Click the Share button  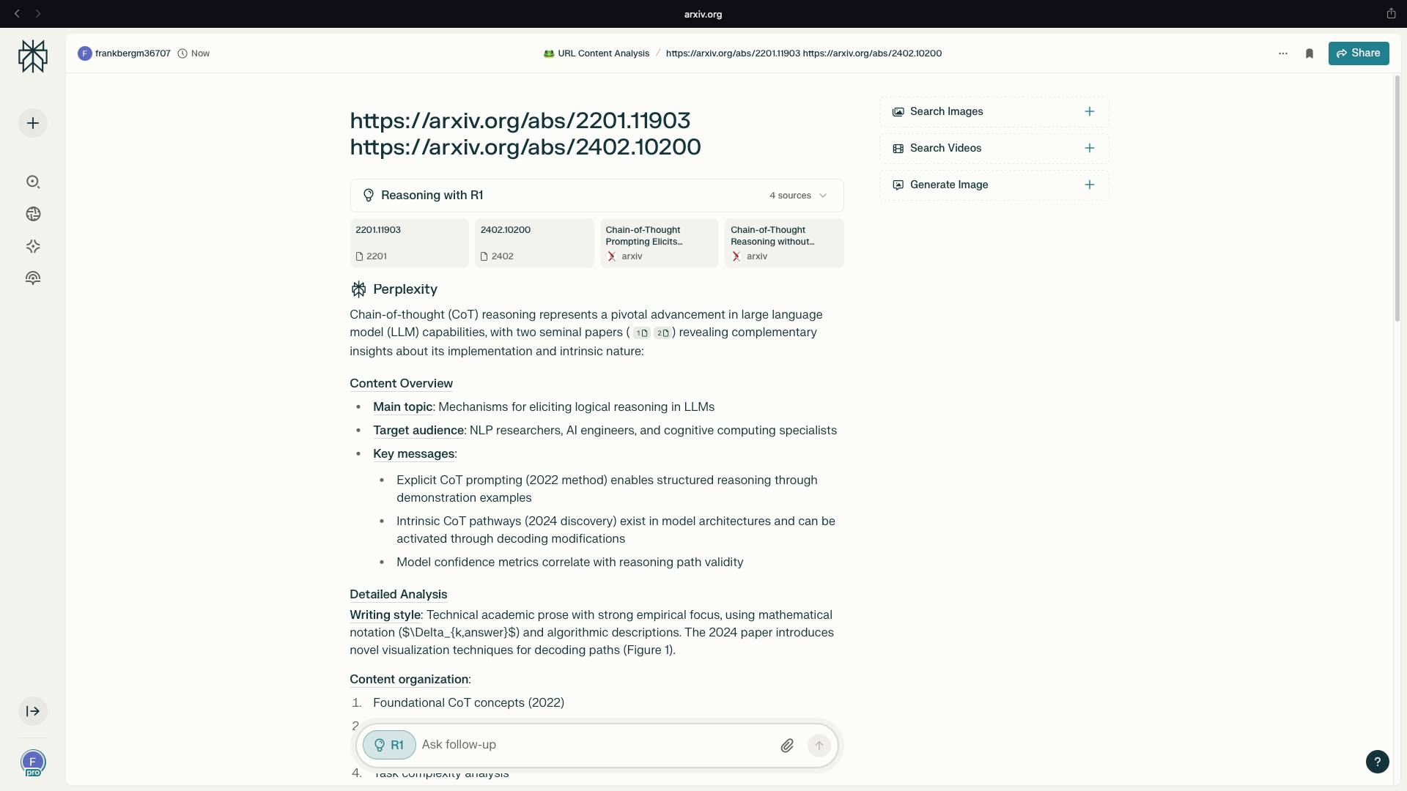click(1358, 53)
